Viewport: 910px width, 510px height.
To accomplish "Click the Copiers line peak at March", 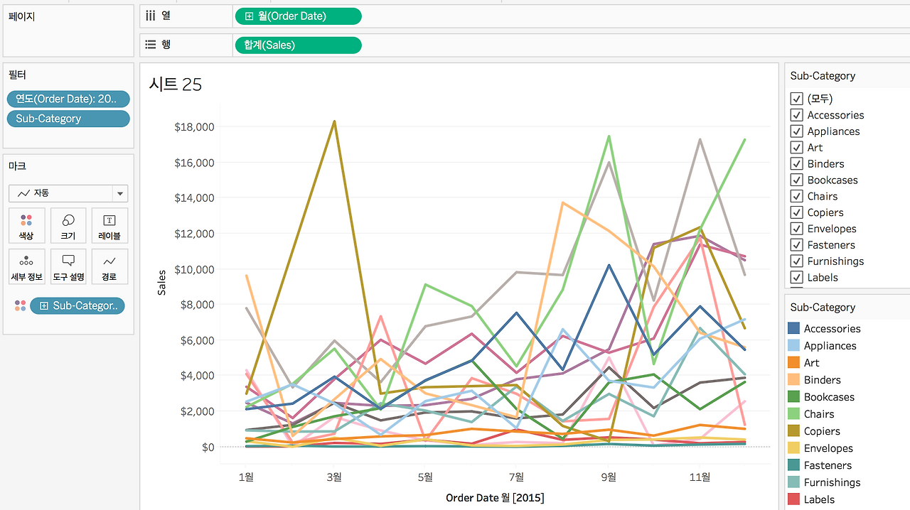I will click(334, 121).
